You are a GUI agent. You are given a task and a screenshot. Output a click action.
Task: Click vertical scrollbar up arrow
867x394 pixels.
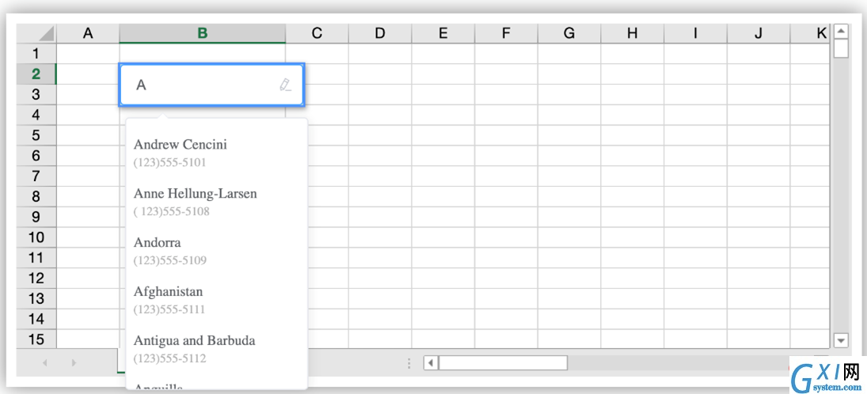pos(841,31)
